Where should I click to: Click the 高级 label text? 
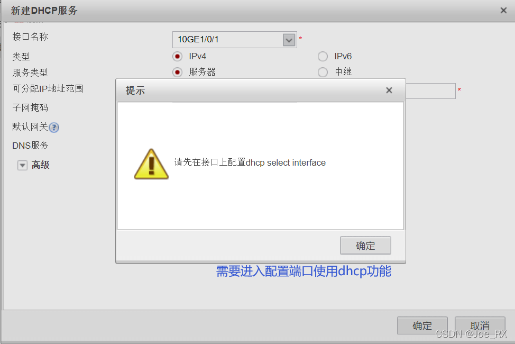click(40, 165)
